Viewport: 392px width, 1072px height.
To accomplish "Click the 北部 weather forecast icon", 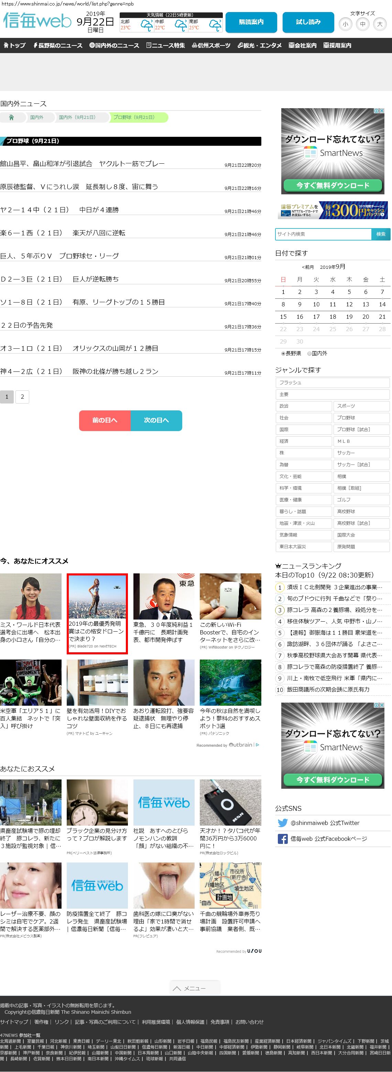I will 146,25.
